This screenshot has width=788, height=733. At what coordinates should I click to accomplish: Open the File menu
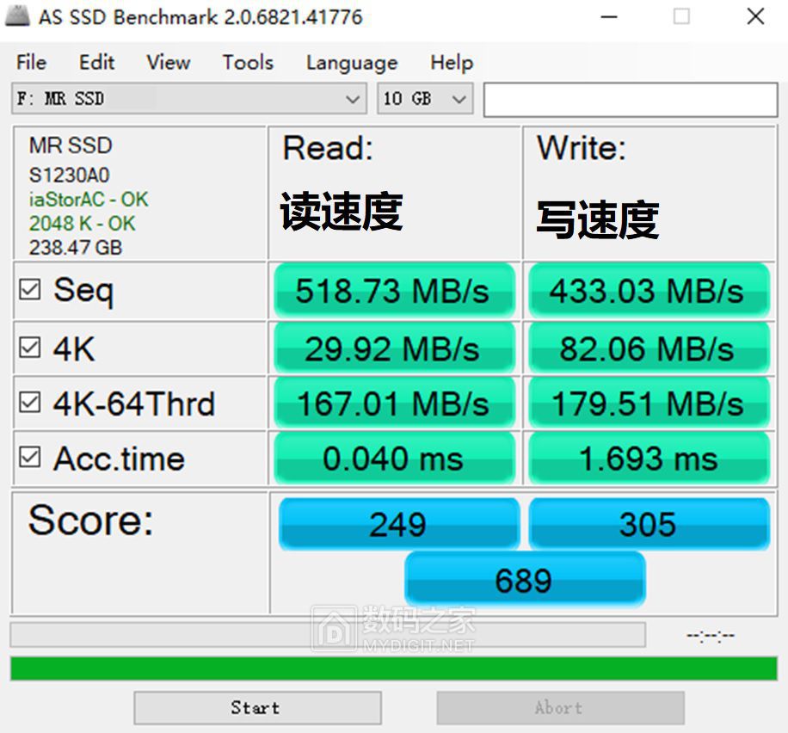pos(31,62)
